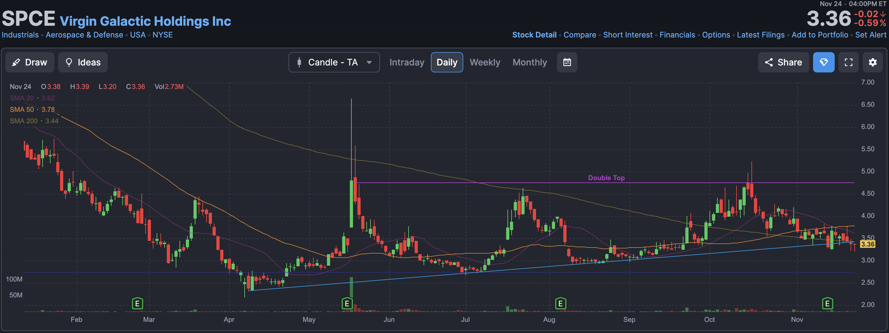Select the Daily timeframe
The height and width of the screenshot is (333, 889).
coord(447,63)
